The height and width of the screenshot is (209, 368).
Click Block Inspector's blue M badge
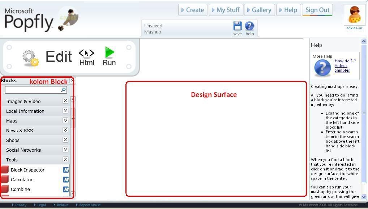[66, 170]
